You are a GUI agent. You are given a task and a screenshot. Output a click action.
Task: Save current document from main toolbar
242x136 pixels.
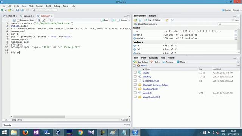click(x=17, y=10)
